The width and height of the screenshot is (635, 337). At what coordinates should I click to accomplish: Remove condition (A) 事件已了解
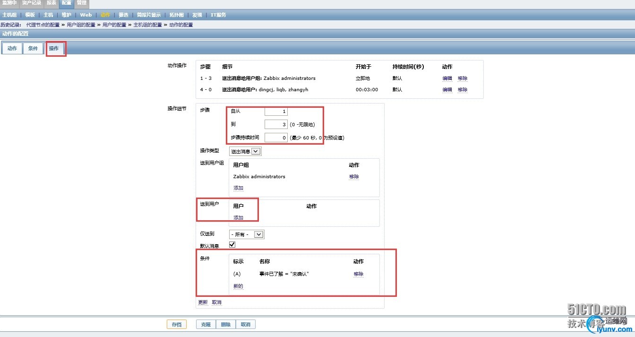coord(359,274)
